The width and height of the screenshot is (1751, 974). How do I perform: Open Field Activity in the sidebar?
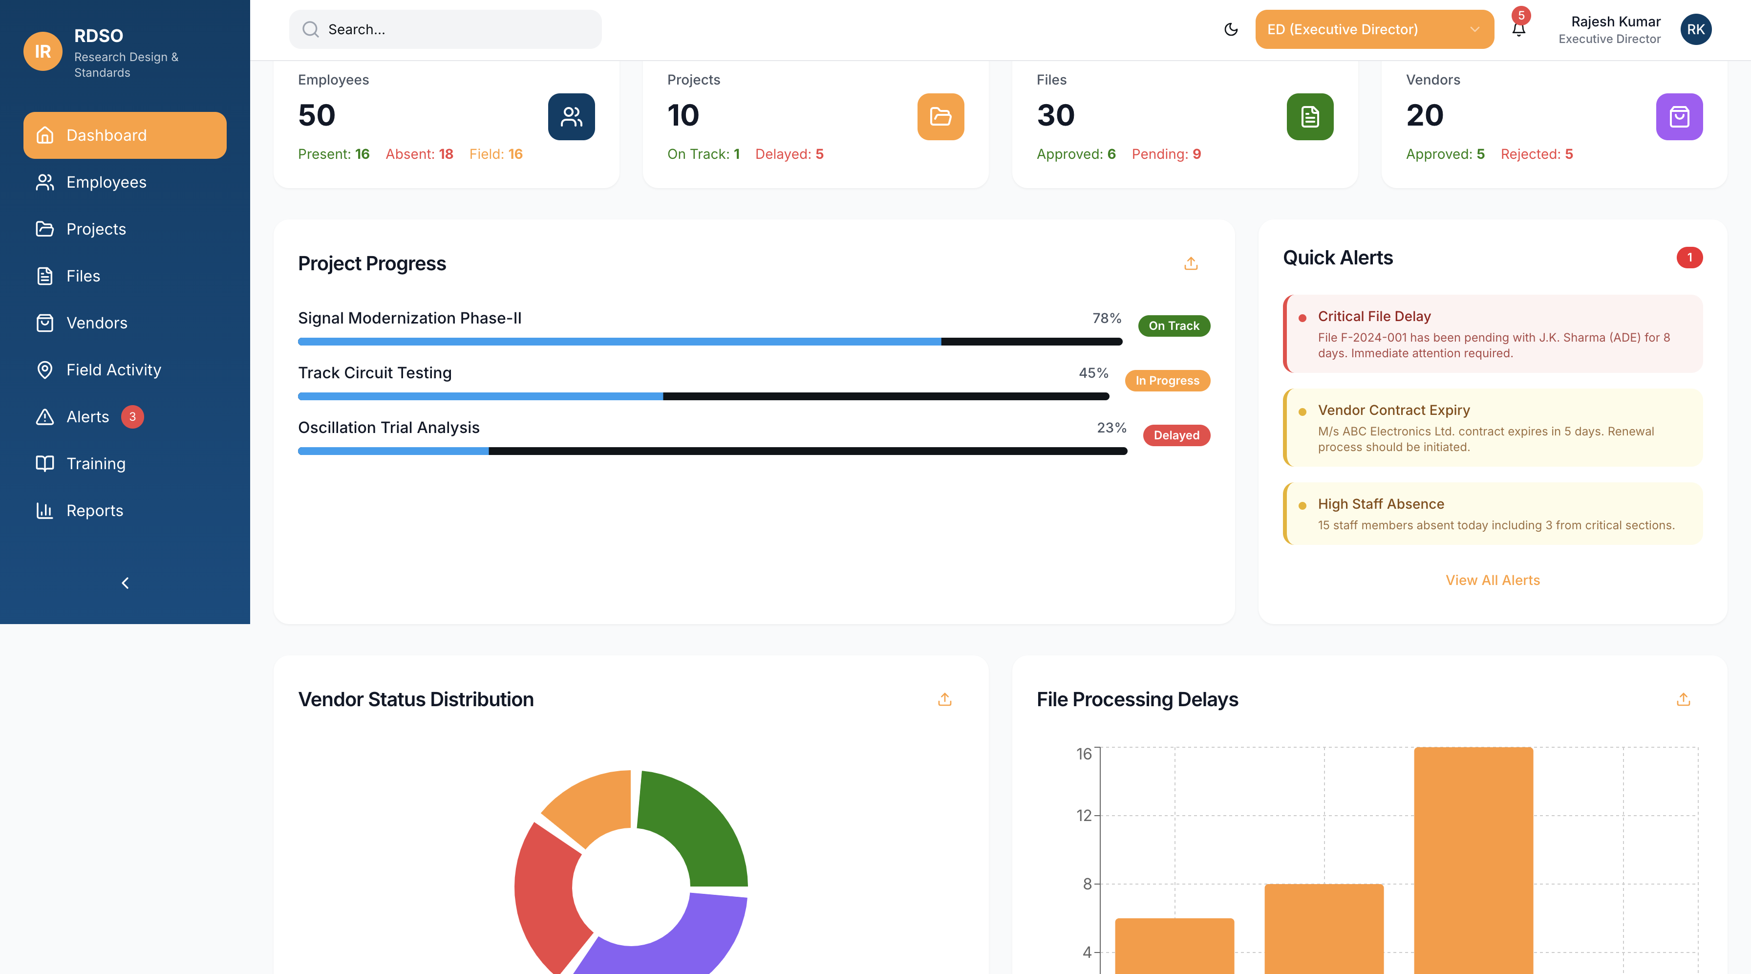tap(125, 370)
